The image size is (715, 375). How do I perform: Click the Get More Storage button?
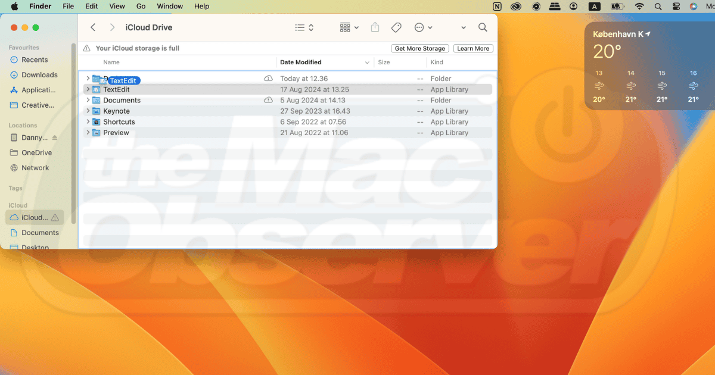419,48
